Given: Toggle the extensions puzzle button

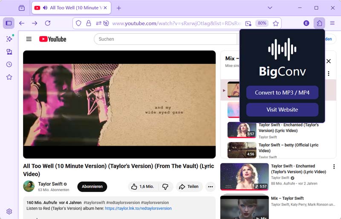Looking at the screenshot, I should point(319,23).
